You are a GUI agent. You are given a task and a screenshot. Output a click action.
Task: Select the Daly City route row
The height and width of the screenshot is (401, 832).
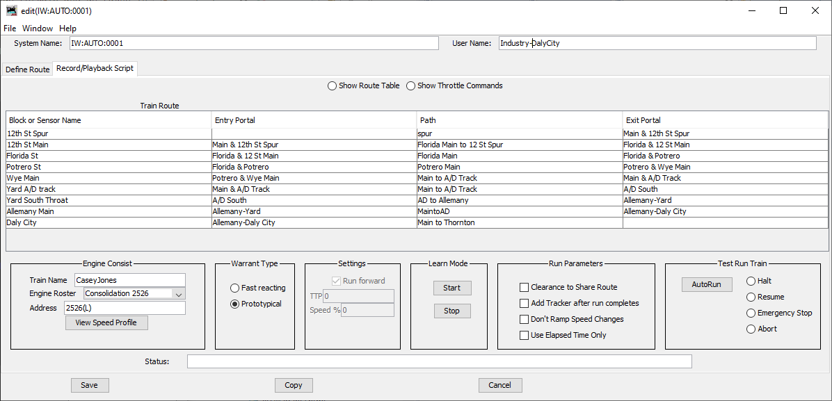tap(104, 222)
